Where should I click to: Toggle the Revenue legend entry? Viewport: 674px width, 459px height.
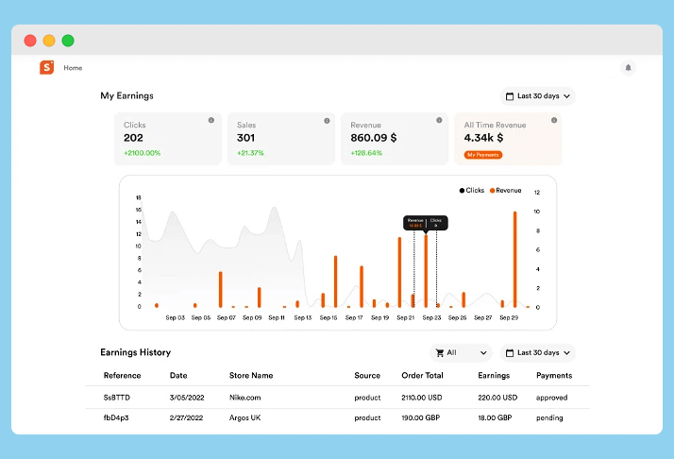[x=506, y=190]
